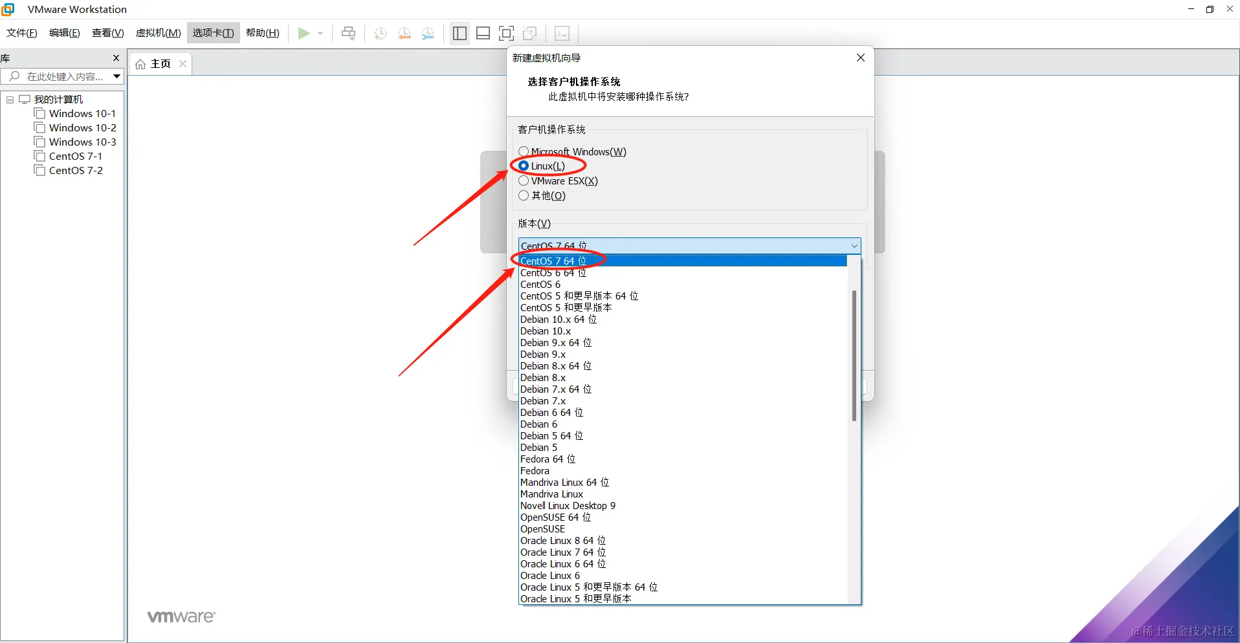Power on the virtual machine with the green play icon

click(x=304, y=33)
